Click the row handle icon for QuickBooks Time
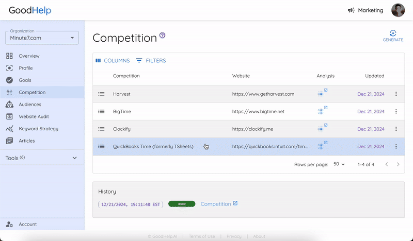Image resolution: width=413 pixels, height=241 pixels. (101, 146)
